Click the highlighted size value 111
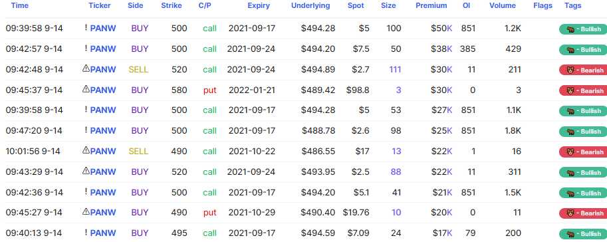This screenshot has width=607, height=242. [395, 70]
